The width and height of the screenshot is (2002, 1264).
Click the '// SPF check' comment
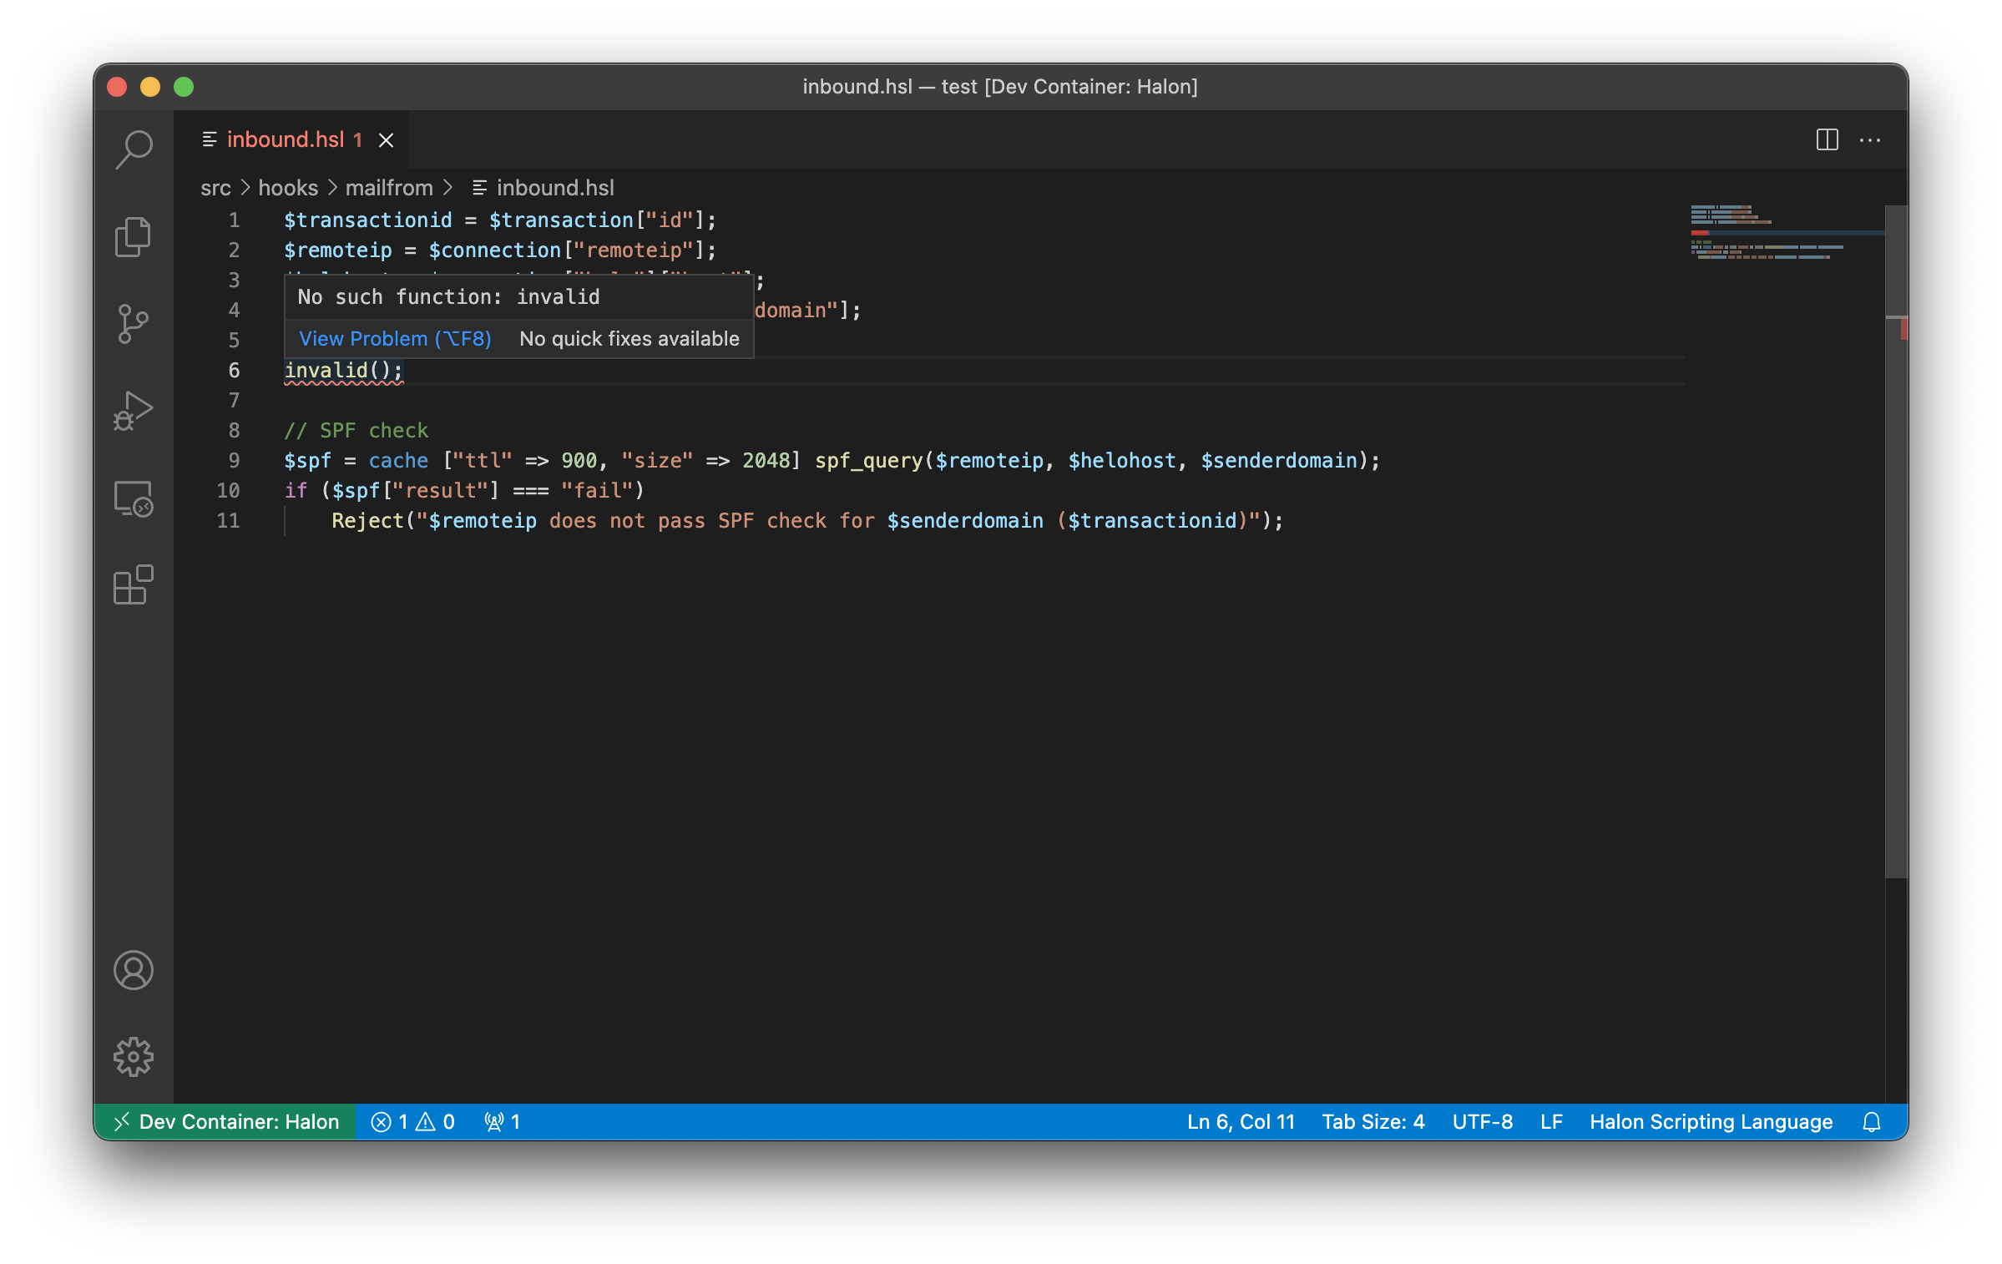pyautogui.click(x=356, y=430)
